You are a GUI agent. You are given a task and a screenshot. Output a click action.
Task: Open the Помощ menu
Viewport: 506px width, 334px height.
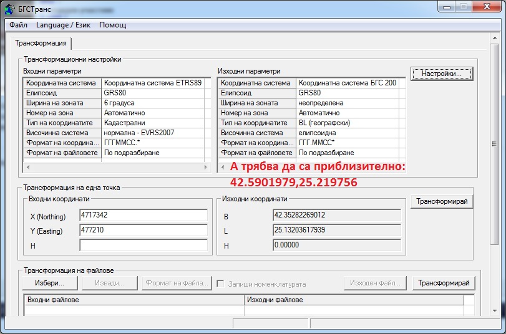coord(112,25)
